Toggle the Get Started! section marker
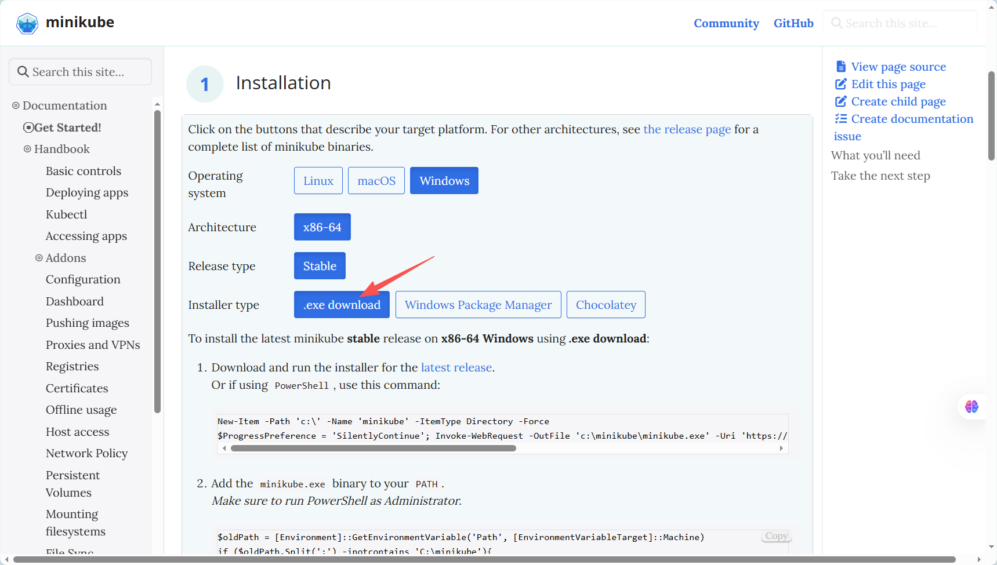The height and width of the screenshot is (565, 997). pos(28,127)
